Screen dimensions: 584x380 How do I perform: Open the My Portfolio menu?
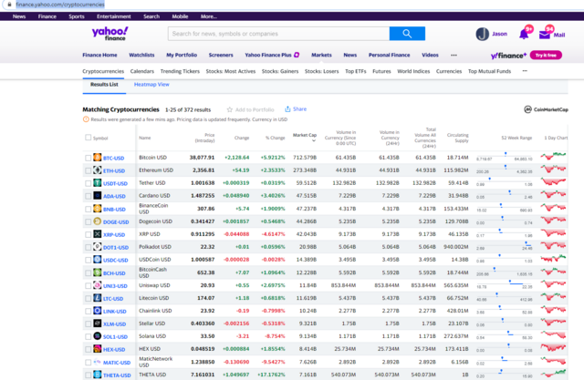coord(182,55)
